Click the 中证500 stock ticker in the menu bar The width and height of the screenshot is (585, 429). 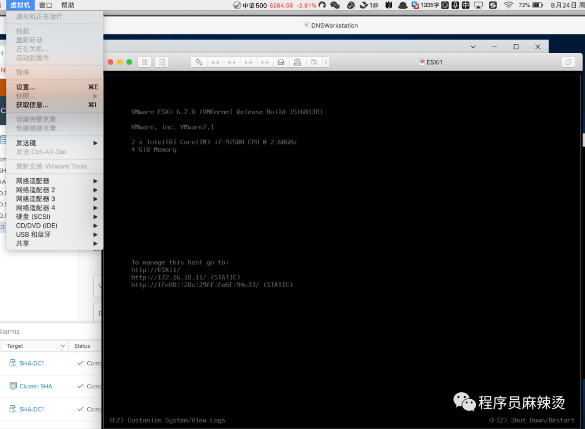(x=275, y=5)
